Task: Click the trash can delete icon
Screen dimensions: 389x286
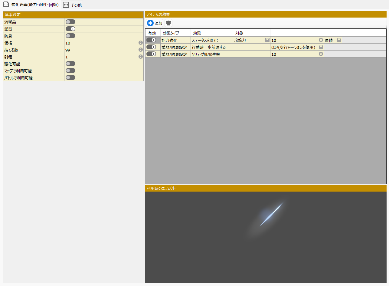Action: click(168, 23)
